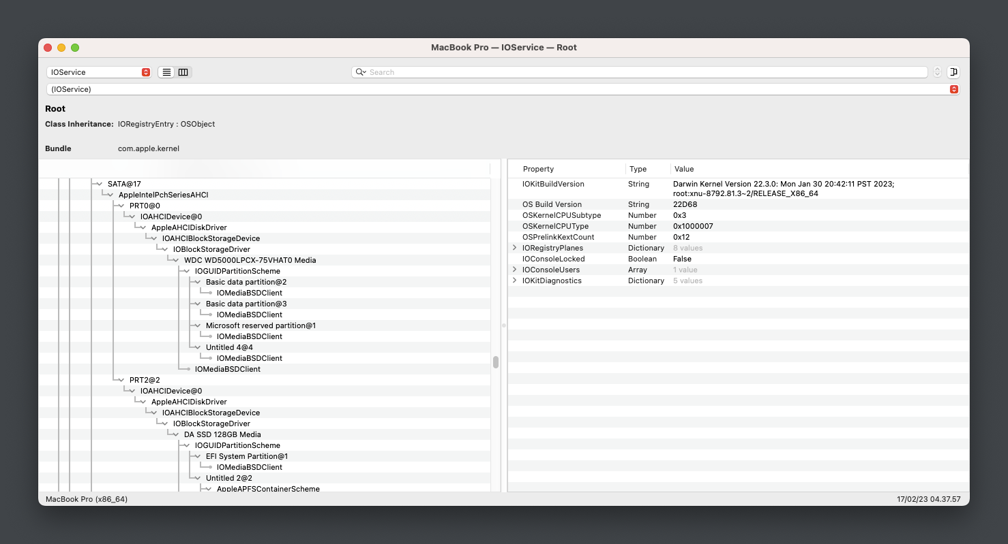This screenshot has width=1008, height=544.
Task: Expand the IOConsoleUsers array
Action: [514, 270]
